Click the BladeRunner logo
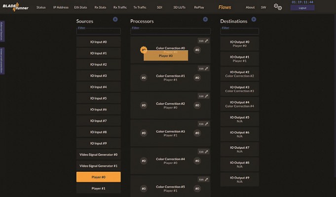 (x=15, y=7)
